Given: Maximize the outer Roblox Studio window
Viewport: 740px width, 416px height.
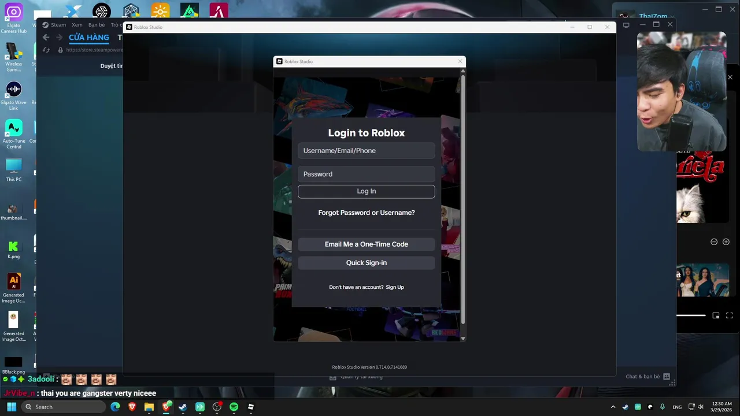Looking at the screenshot, I should click(x=589, y=27).
